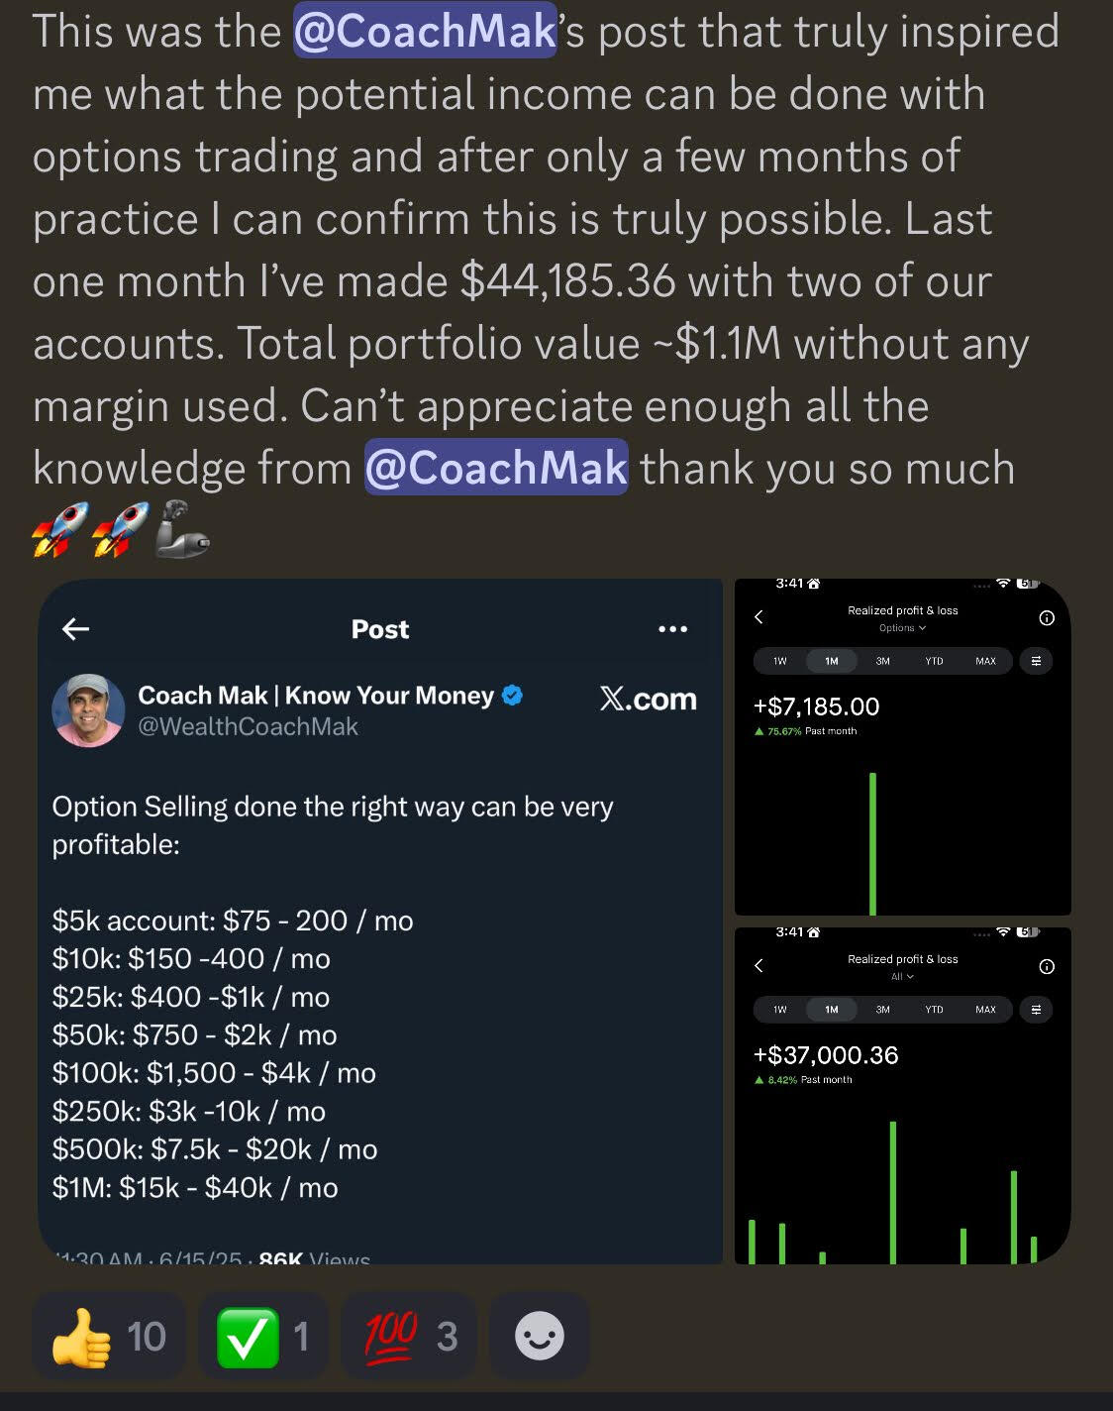Open the filter settings icon on the +$37,000.36 screen
Viewport: 1113px width, 1411px height.
pos(1036,1010)
